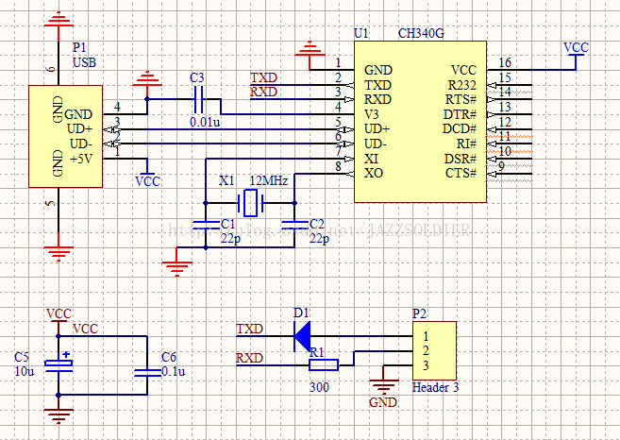This screenshot has width=620, height=440.
Task: Click the RTS# pin name
Action: (461, 99)
